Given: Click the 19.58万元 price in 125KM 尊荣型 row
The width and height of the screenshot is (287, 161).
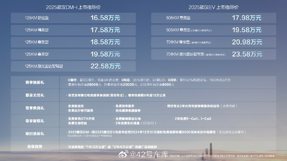Looking at the screenshot, I should point(105,54).
